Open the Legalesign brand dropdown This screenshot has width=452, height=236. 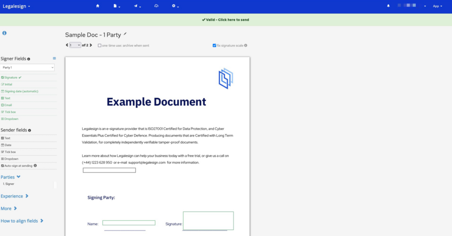pos(16,6)
